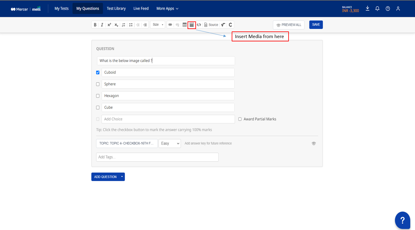Check the Cube answer checkbox

pyautogui.click(x=98, y=107)
